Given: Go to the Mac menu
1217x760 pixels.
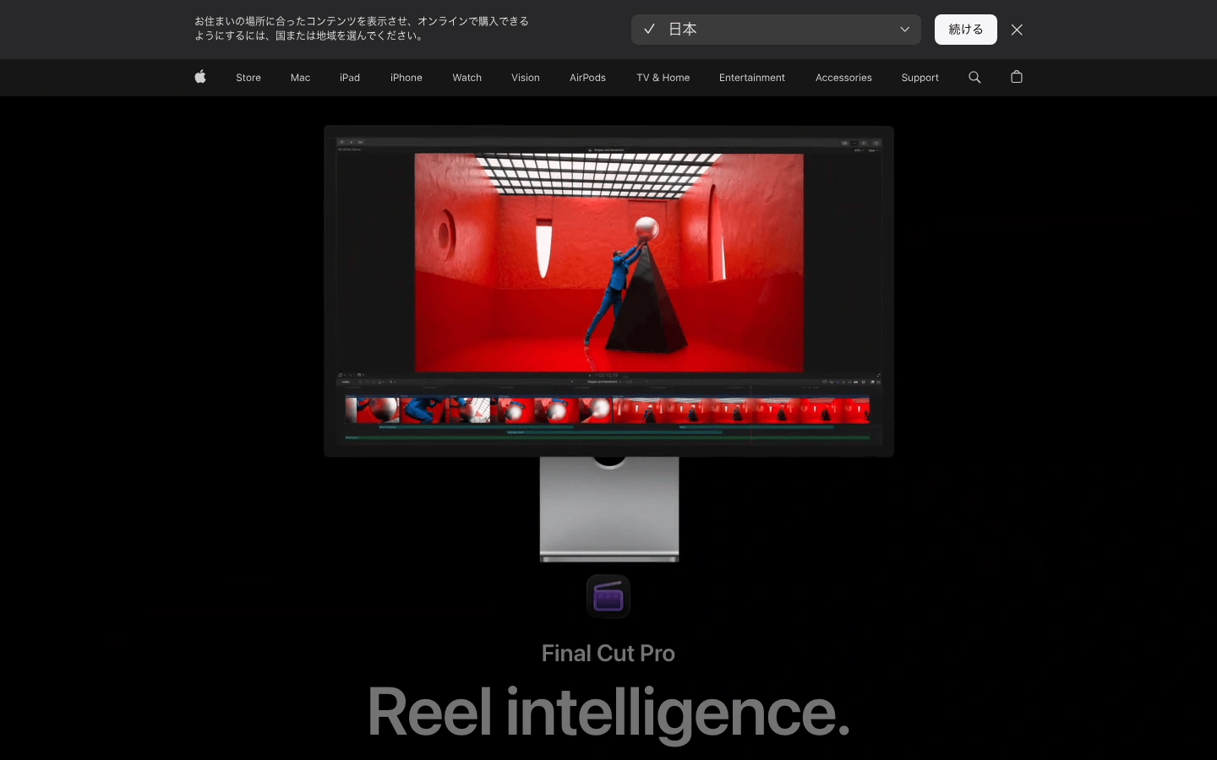Looking at the screenshot, I should click(300, 78).
